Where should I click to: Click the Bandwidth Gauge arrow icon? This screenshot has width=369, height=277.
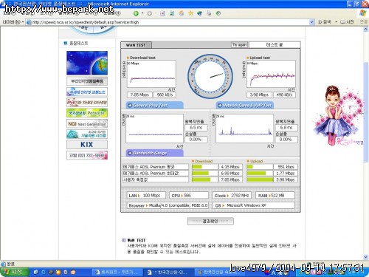click(x=130, y=153)
